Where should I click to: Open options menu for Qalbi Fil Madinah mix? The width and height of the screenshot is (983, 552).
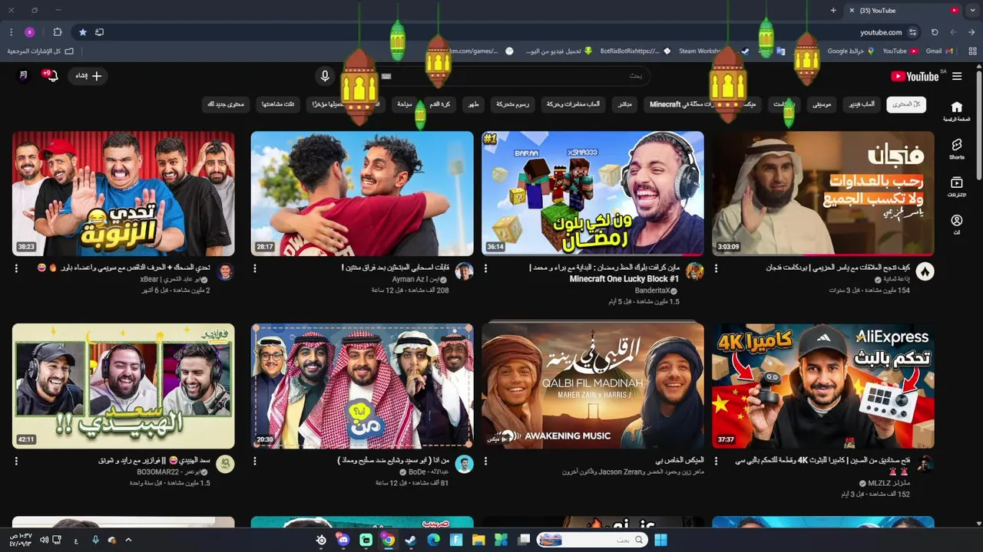coord(485,462)
